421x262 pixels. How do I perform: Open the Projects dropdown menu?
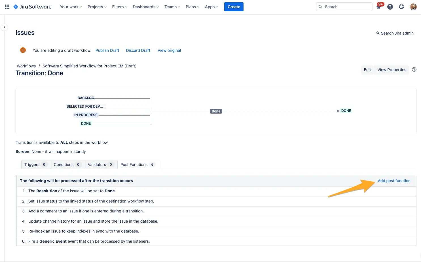(x=97, y=7)
